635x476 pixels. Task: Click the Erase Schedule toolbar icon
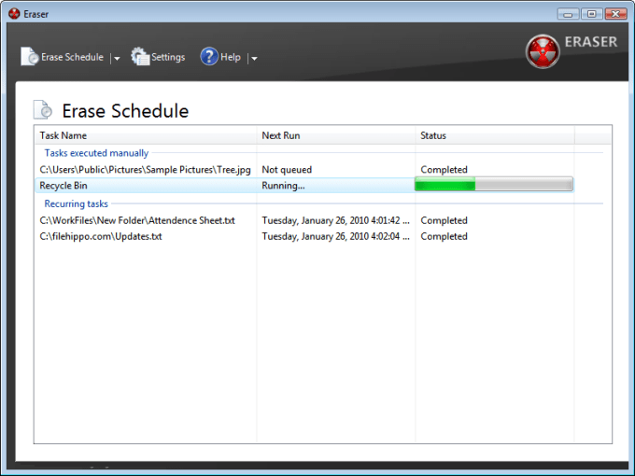click(x=30, y=57)
